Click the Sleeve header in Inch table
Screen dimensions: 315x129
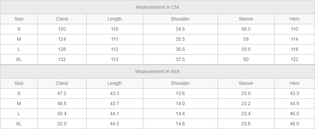click(246, 84)
